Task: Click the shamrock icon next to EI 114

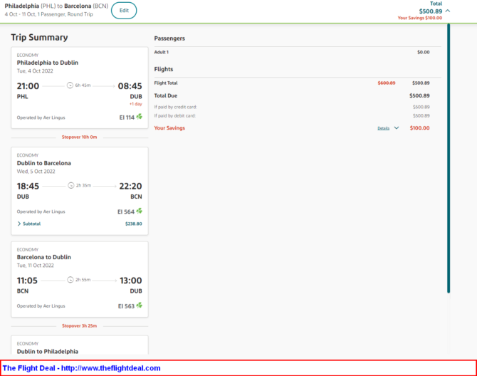Action: click(140, 117)
